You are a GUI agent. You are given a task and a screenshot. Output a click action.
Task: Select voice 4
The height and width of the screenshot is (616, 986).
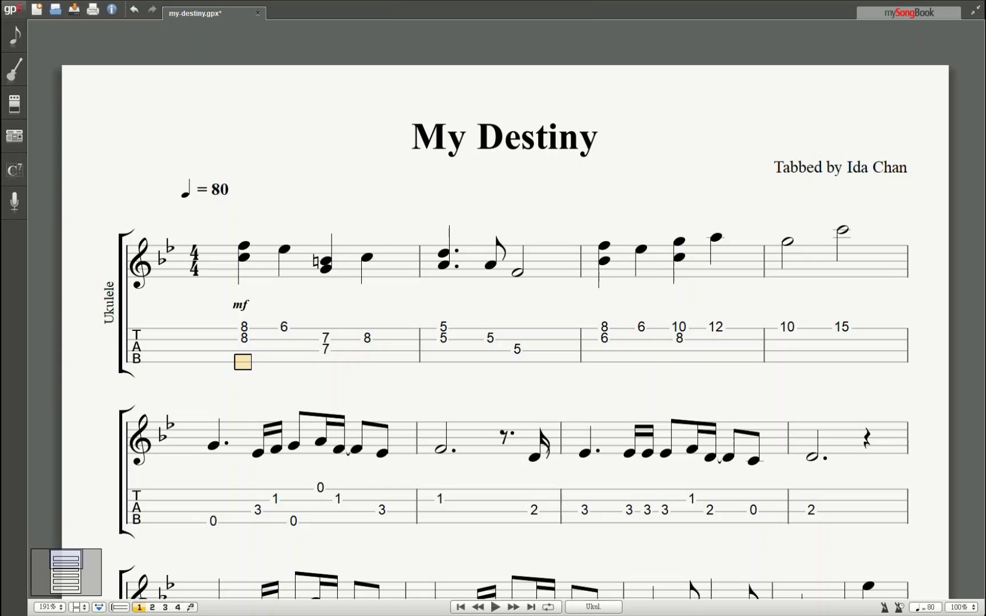point(178,607)
